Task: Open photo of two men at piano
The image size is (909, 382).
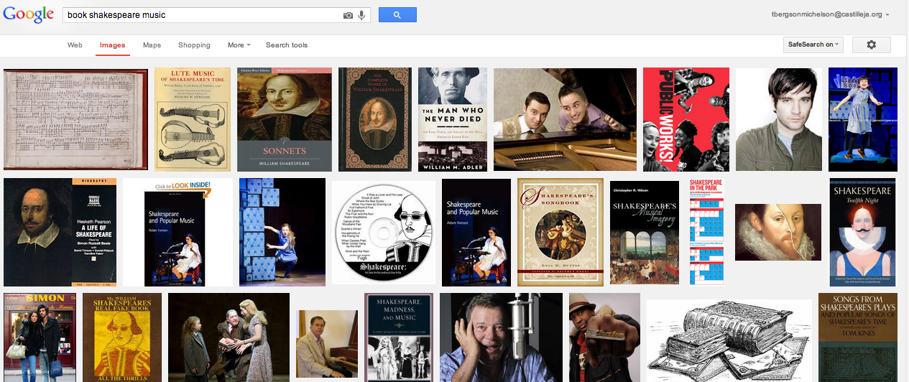Action: click(x=565, y=120)
